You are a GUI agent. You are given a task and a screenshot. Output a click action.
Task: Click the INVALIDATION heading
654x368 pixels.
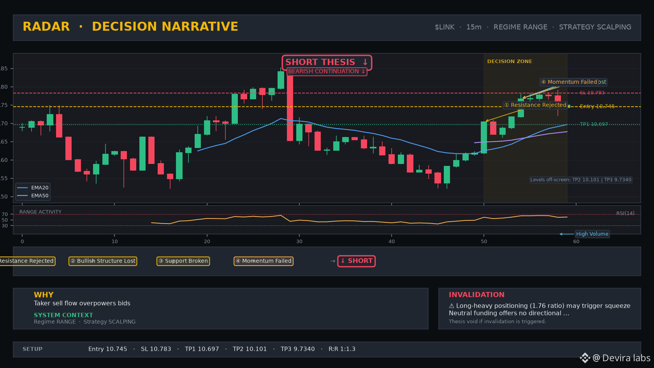[x=476, y=295]
